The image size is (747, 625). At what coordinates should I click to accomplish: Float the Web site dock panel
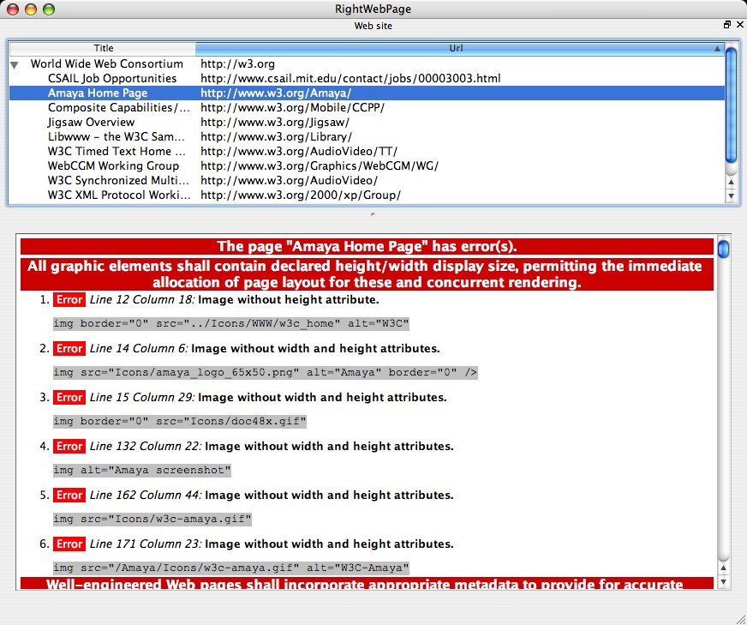tap(727, 25)
